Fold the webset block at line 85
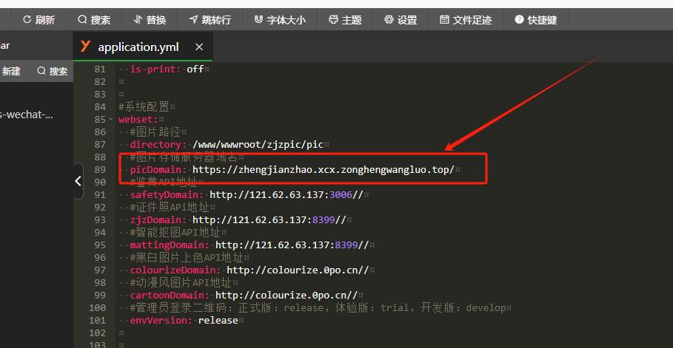 click(x=111, y=120)
